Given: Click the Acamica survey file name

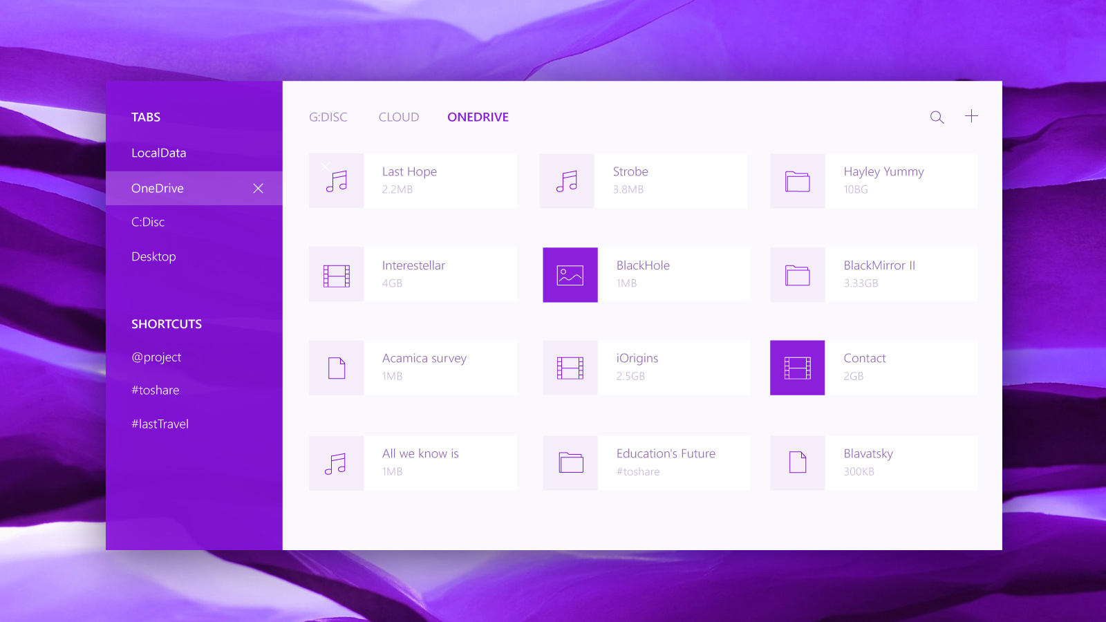Looking at the screenshot, I should (424, 358).
